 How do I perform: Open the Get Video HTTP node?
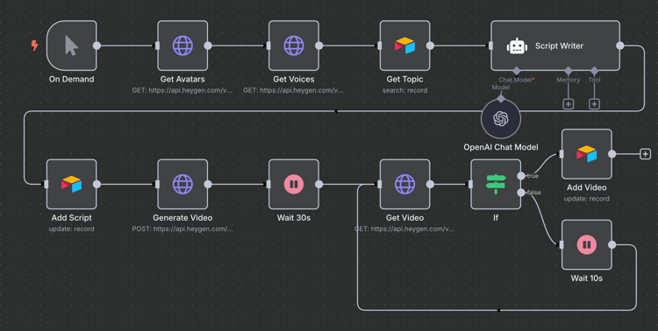(x=405, y=185)
